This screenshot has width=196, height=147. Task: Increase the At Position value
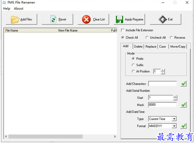(x=163, y=70)
